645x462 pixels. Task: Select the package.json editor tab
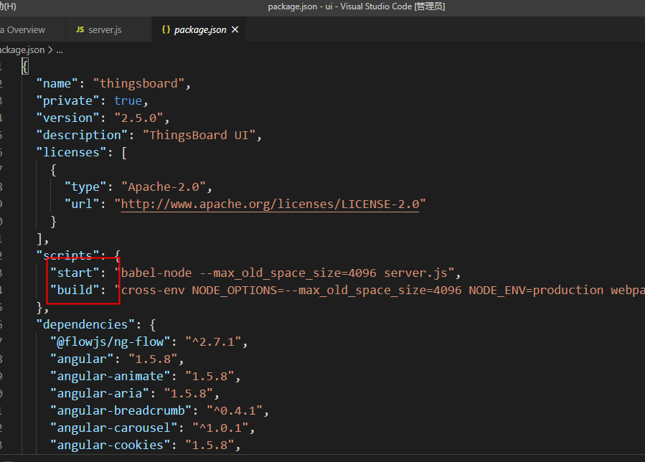tap(199, 29)
